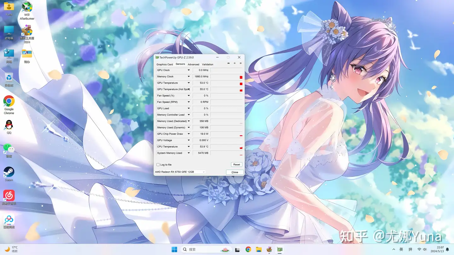Select the 微信 WeChat desktop shortcut

9,150
